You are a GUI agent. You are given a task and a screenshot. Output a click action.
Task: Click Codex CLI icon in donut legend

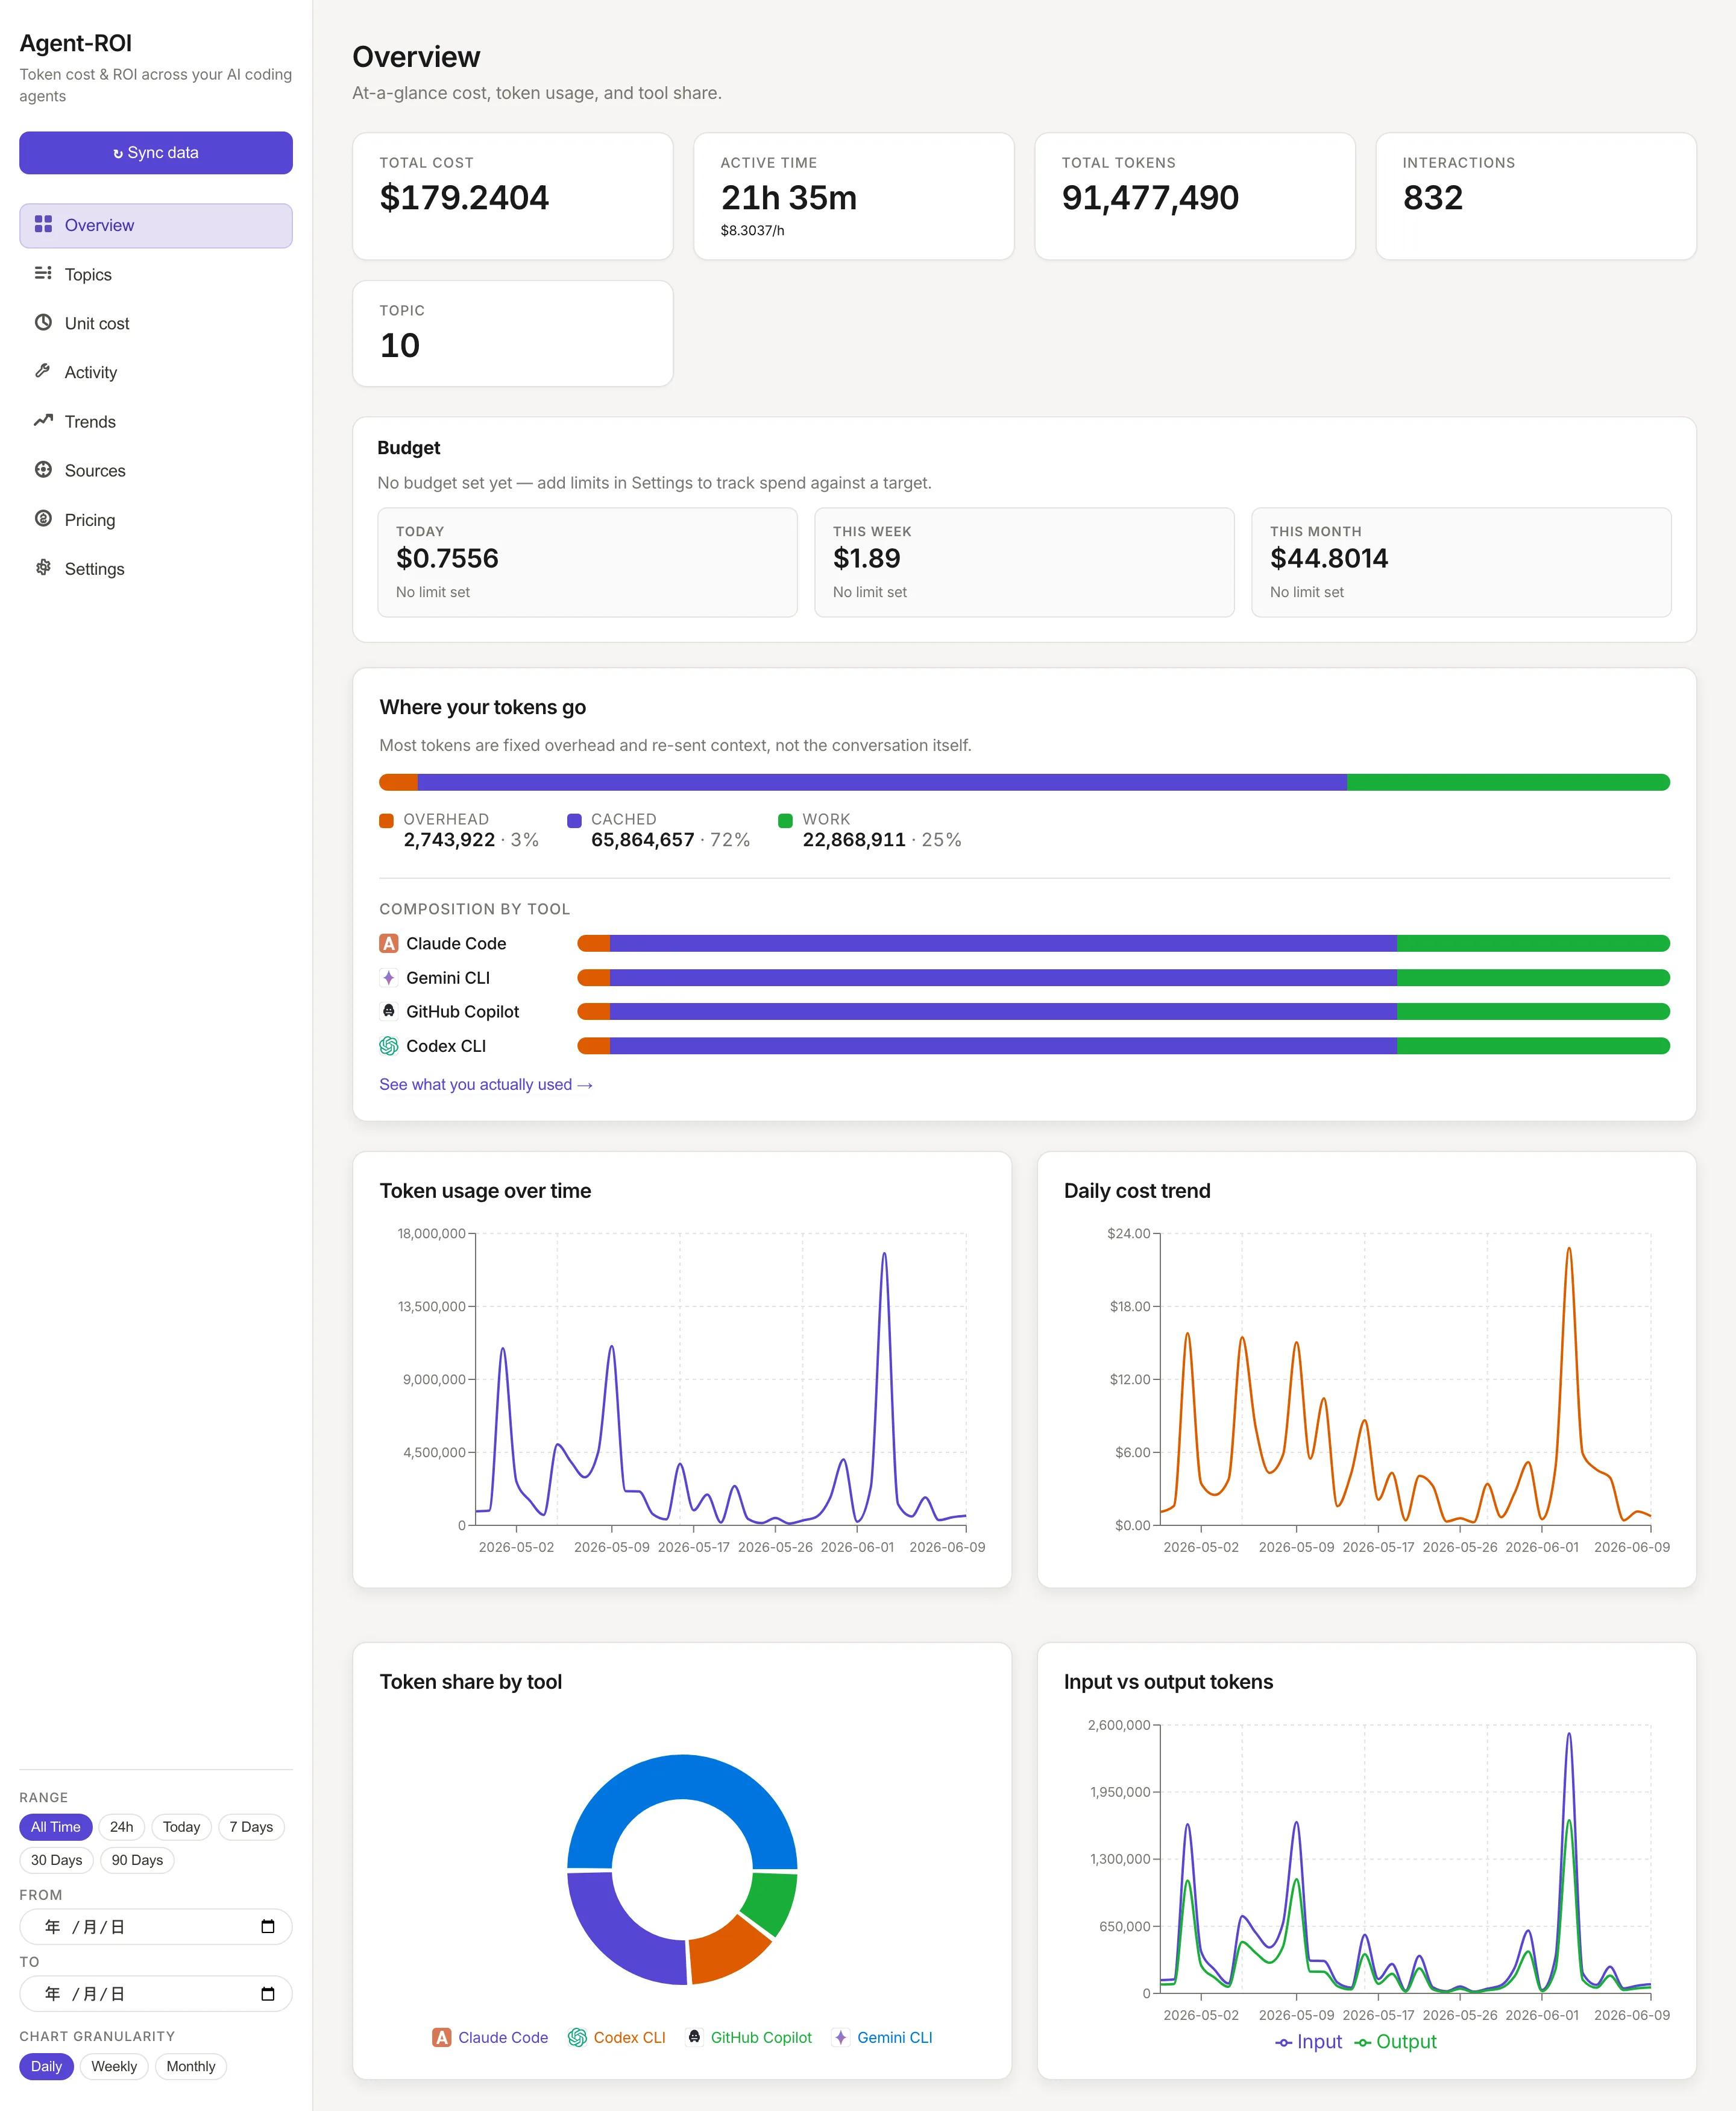coord(577,2037)
